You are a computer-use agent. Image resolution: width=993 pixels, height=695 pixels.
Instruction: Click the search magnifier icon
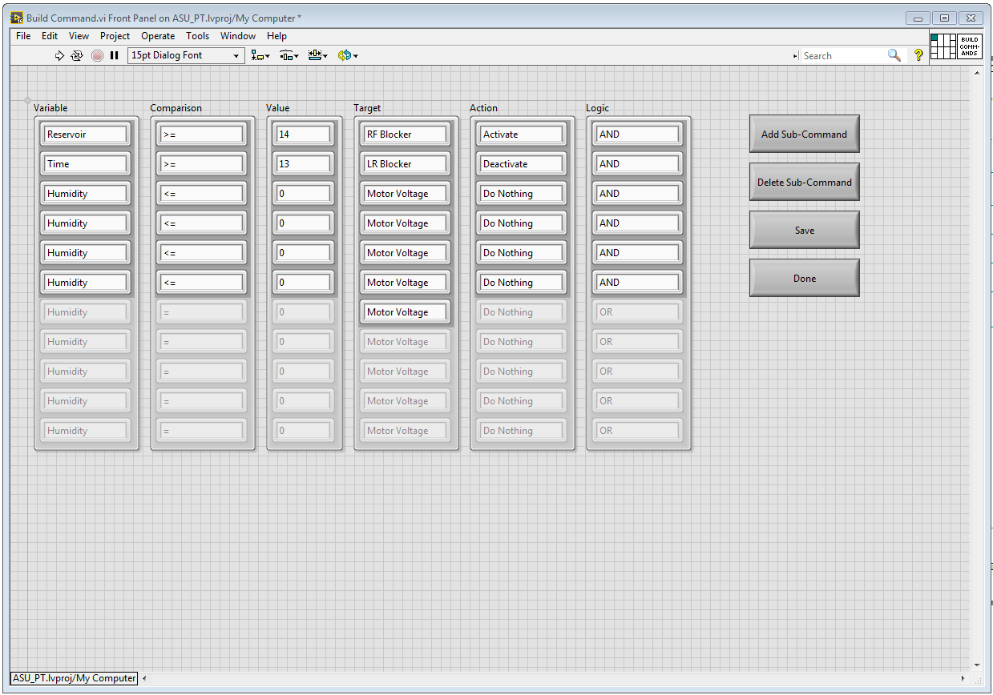pos(894,55)
